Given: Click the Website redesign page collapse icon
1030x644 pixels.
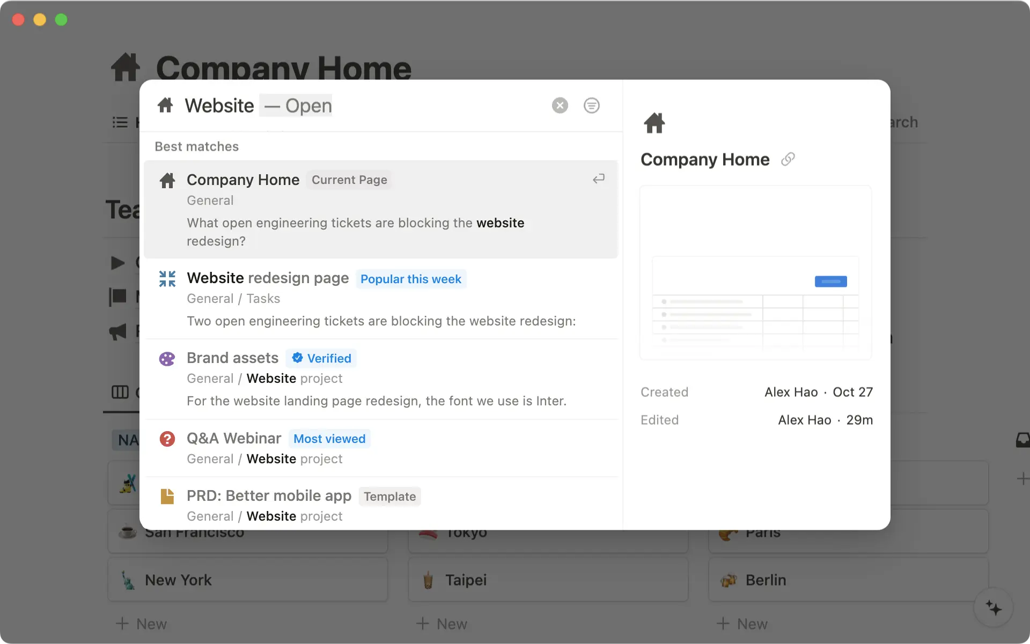Looking at the screenshot, I should [167, 279].
